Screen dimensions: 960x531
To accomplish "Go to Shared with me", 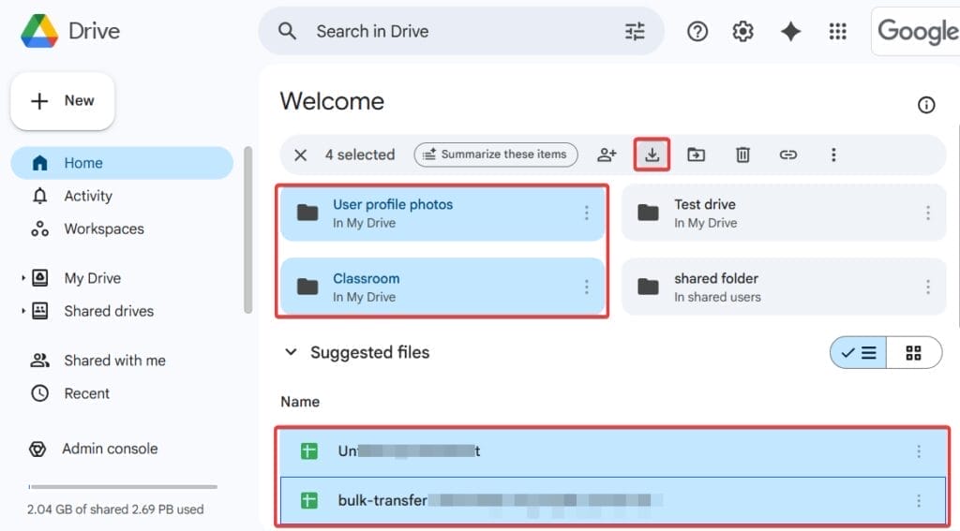I will pos(113,361).
